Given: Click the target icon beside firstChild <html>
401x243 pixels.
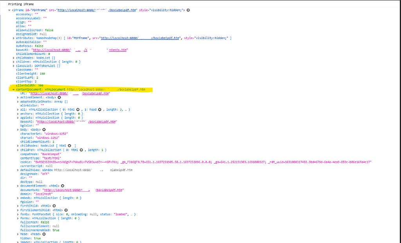Looking at the screenshot, I should click(x=54, y=206).
